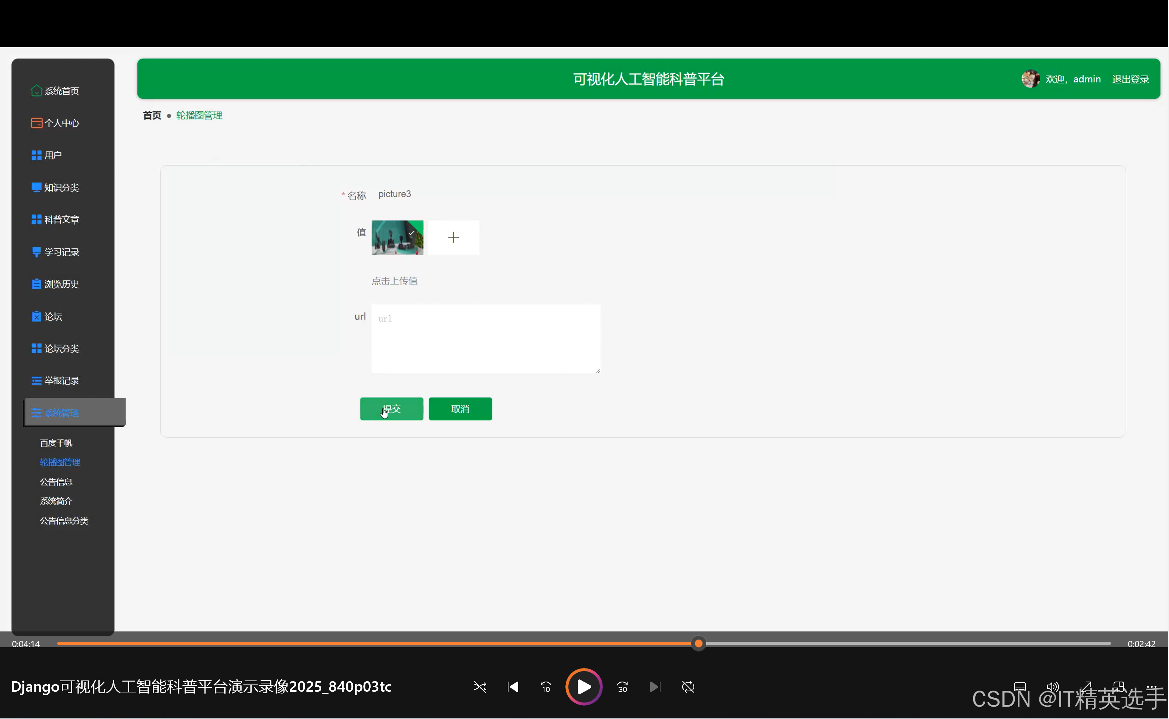Submit the form with 提交

(x=391, y=409)
